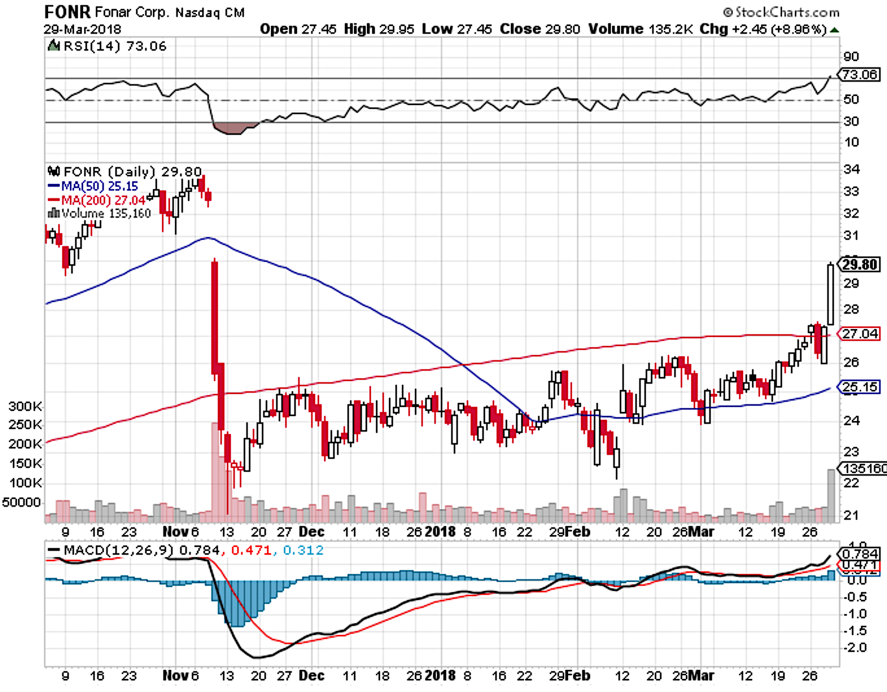Viewport: 887px width, 692px height.
Task: Click the RSI(14) 73.06 legend label
Action: pos(115,46)
